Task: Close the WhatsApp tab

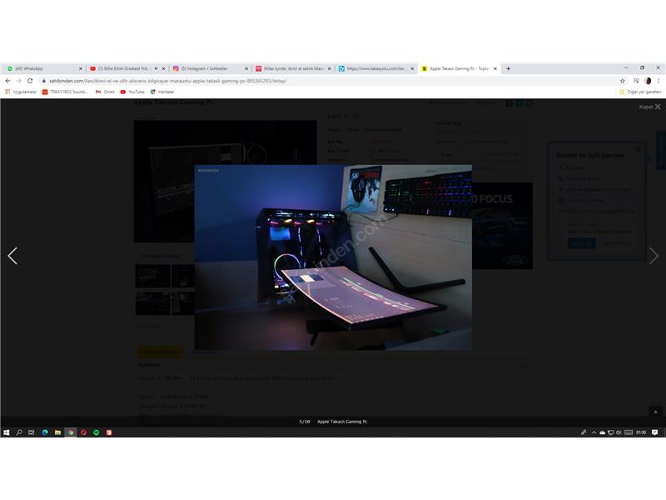Action: click(x=81, y=68)
